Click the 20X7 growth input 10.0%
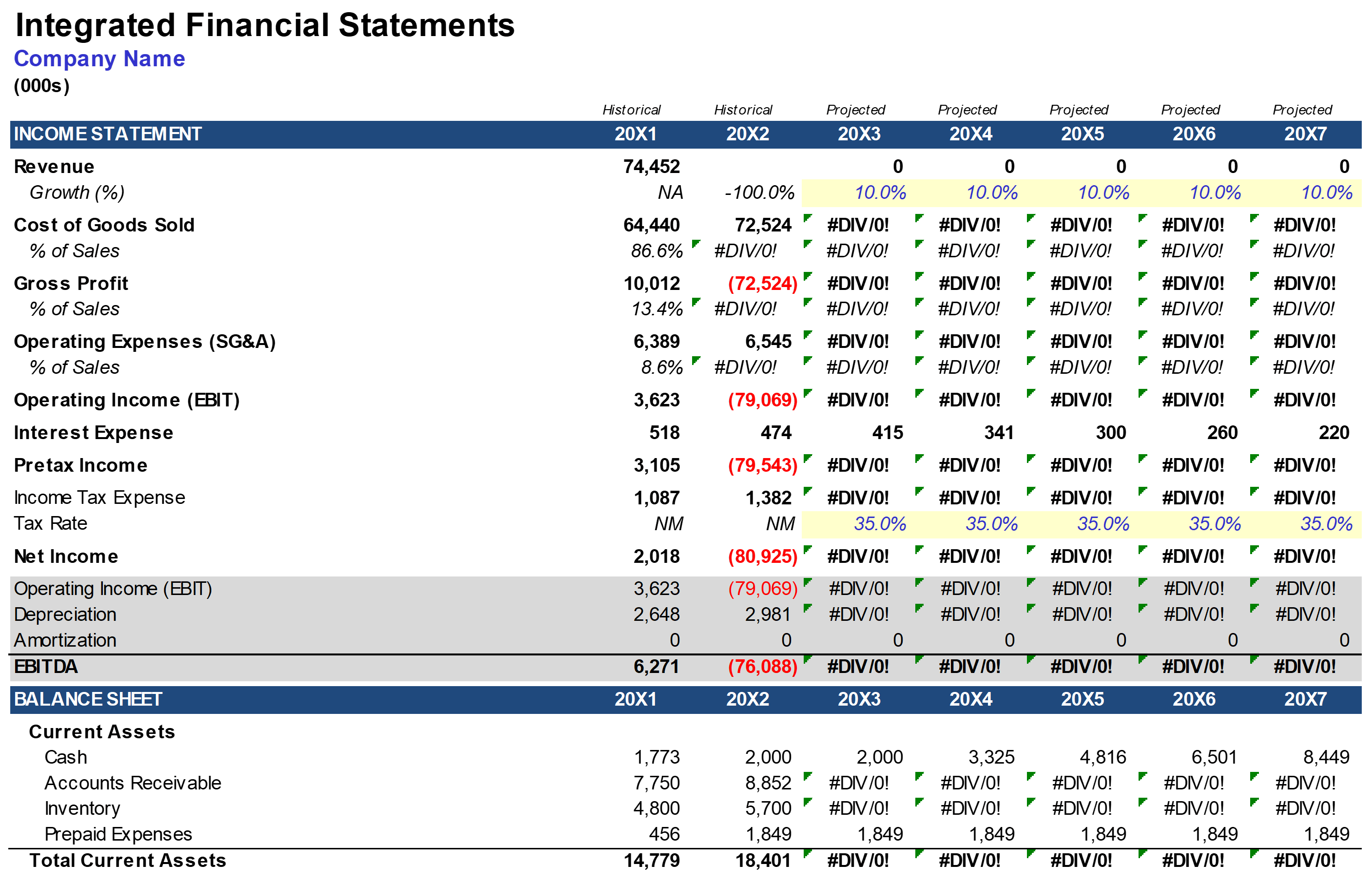This screenshot has height=883, width=1372. click(x=1327, y=192)
